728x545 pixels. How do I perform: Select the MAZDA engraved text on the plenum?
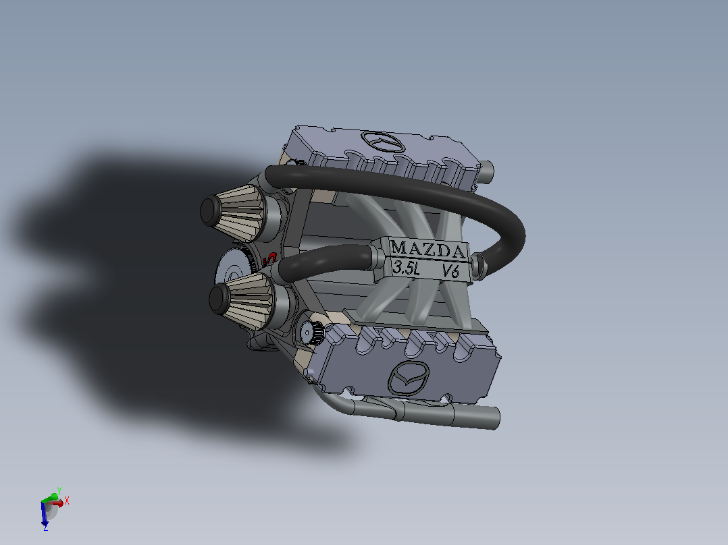coord(427,250)
